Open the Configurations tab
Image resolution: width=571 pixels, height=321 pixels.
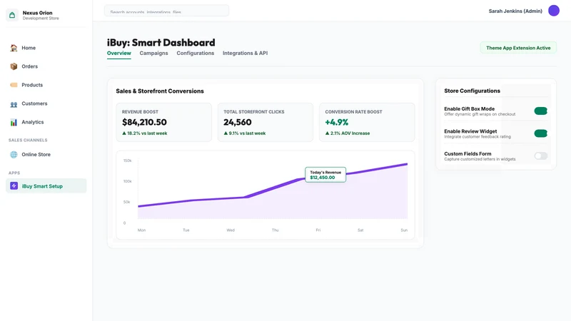(195, 53)
